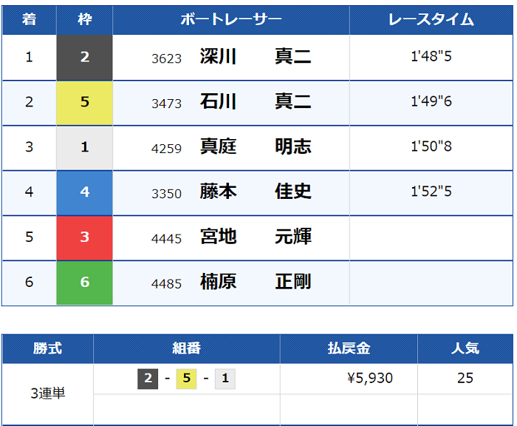The height and width of the screenshot is (426, 517).
Task: Select racer name 藤本 佳史
Action: click(x=255, y=192)
